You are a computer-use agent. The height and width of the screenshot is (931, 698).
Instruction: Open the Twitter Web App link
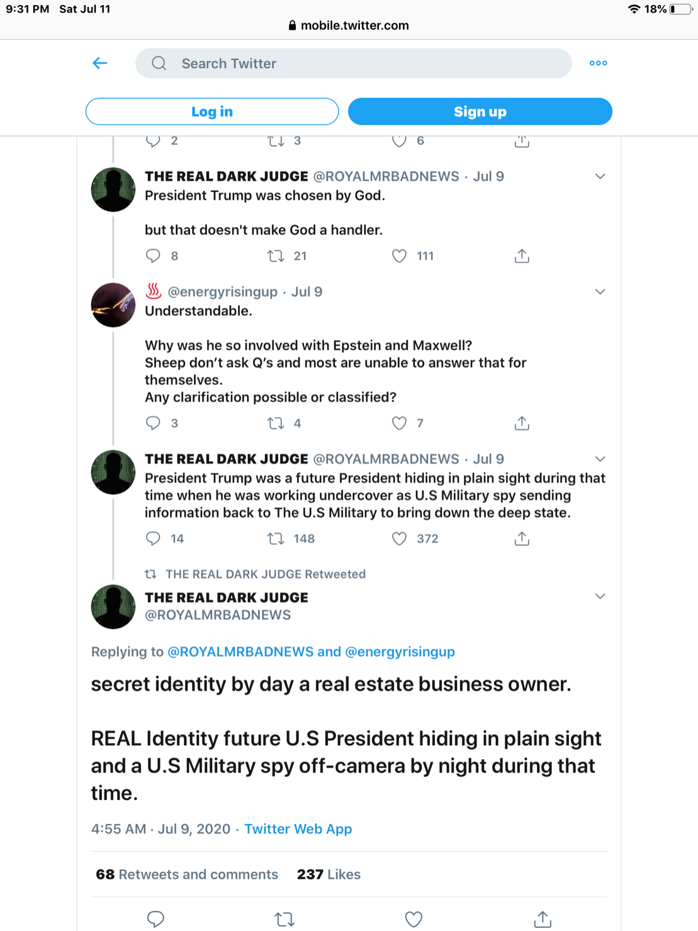click(298, 828)
